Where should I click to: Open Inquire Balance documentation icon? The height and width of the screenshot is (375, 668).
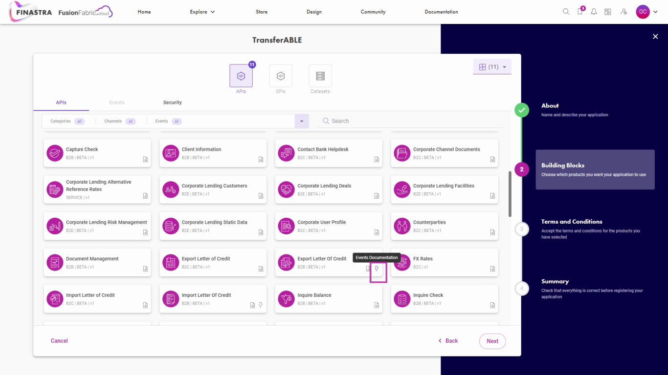coord(377,305)
